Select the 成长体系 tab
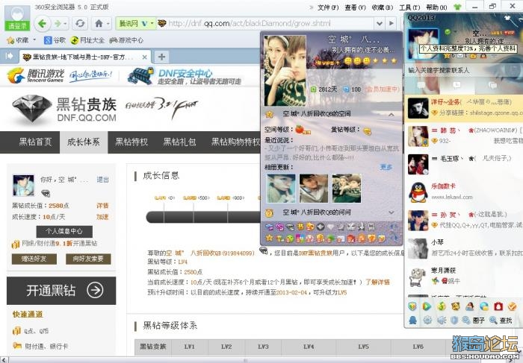This screenshot has height=363, width=523. click(84, 142)
